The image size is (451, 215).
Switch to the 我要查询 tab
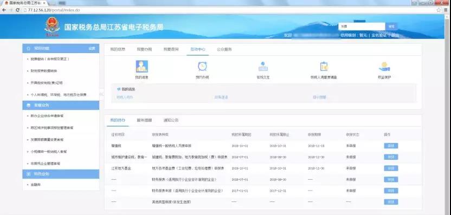pyautogui.click(x=171, y=49)
